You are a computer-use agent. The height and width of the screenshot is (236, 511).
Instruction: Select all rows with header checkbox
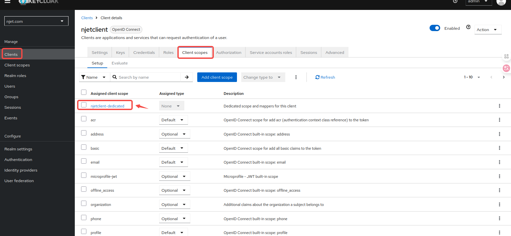[x=84, y=93]
